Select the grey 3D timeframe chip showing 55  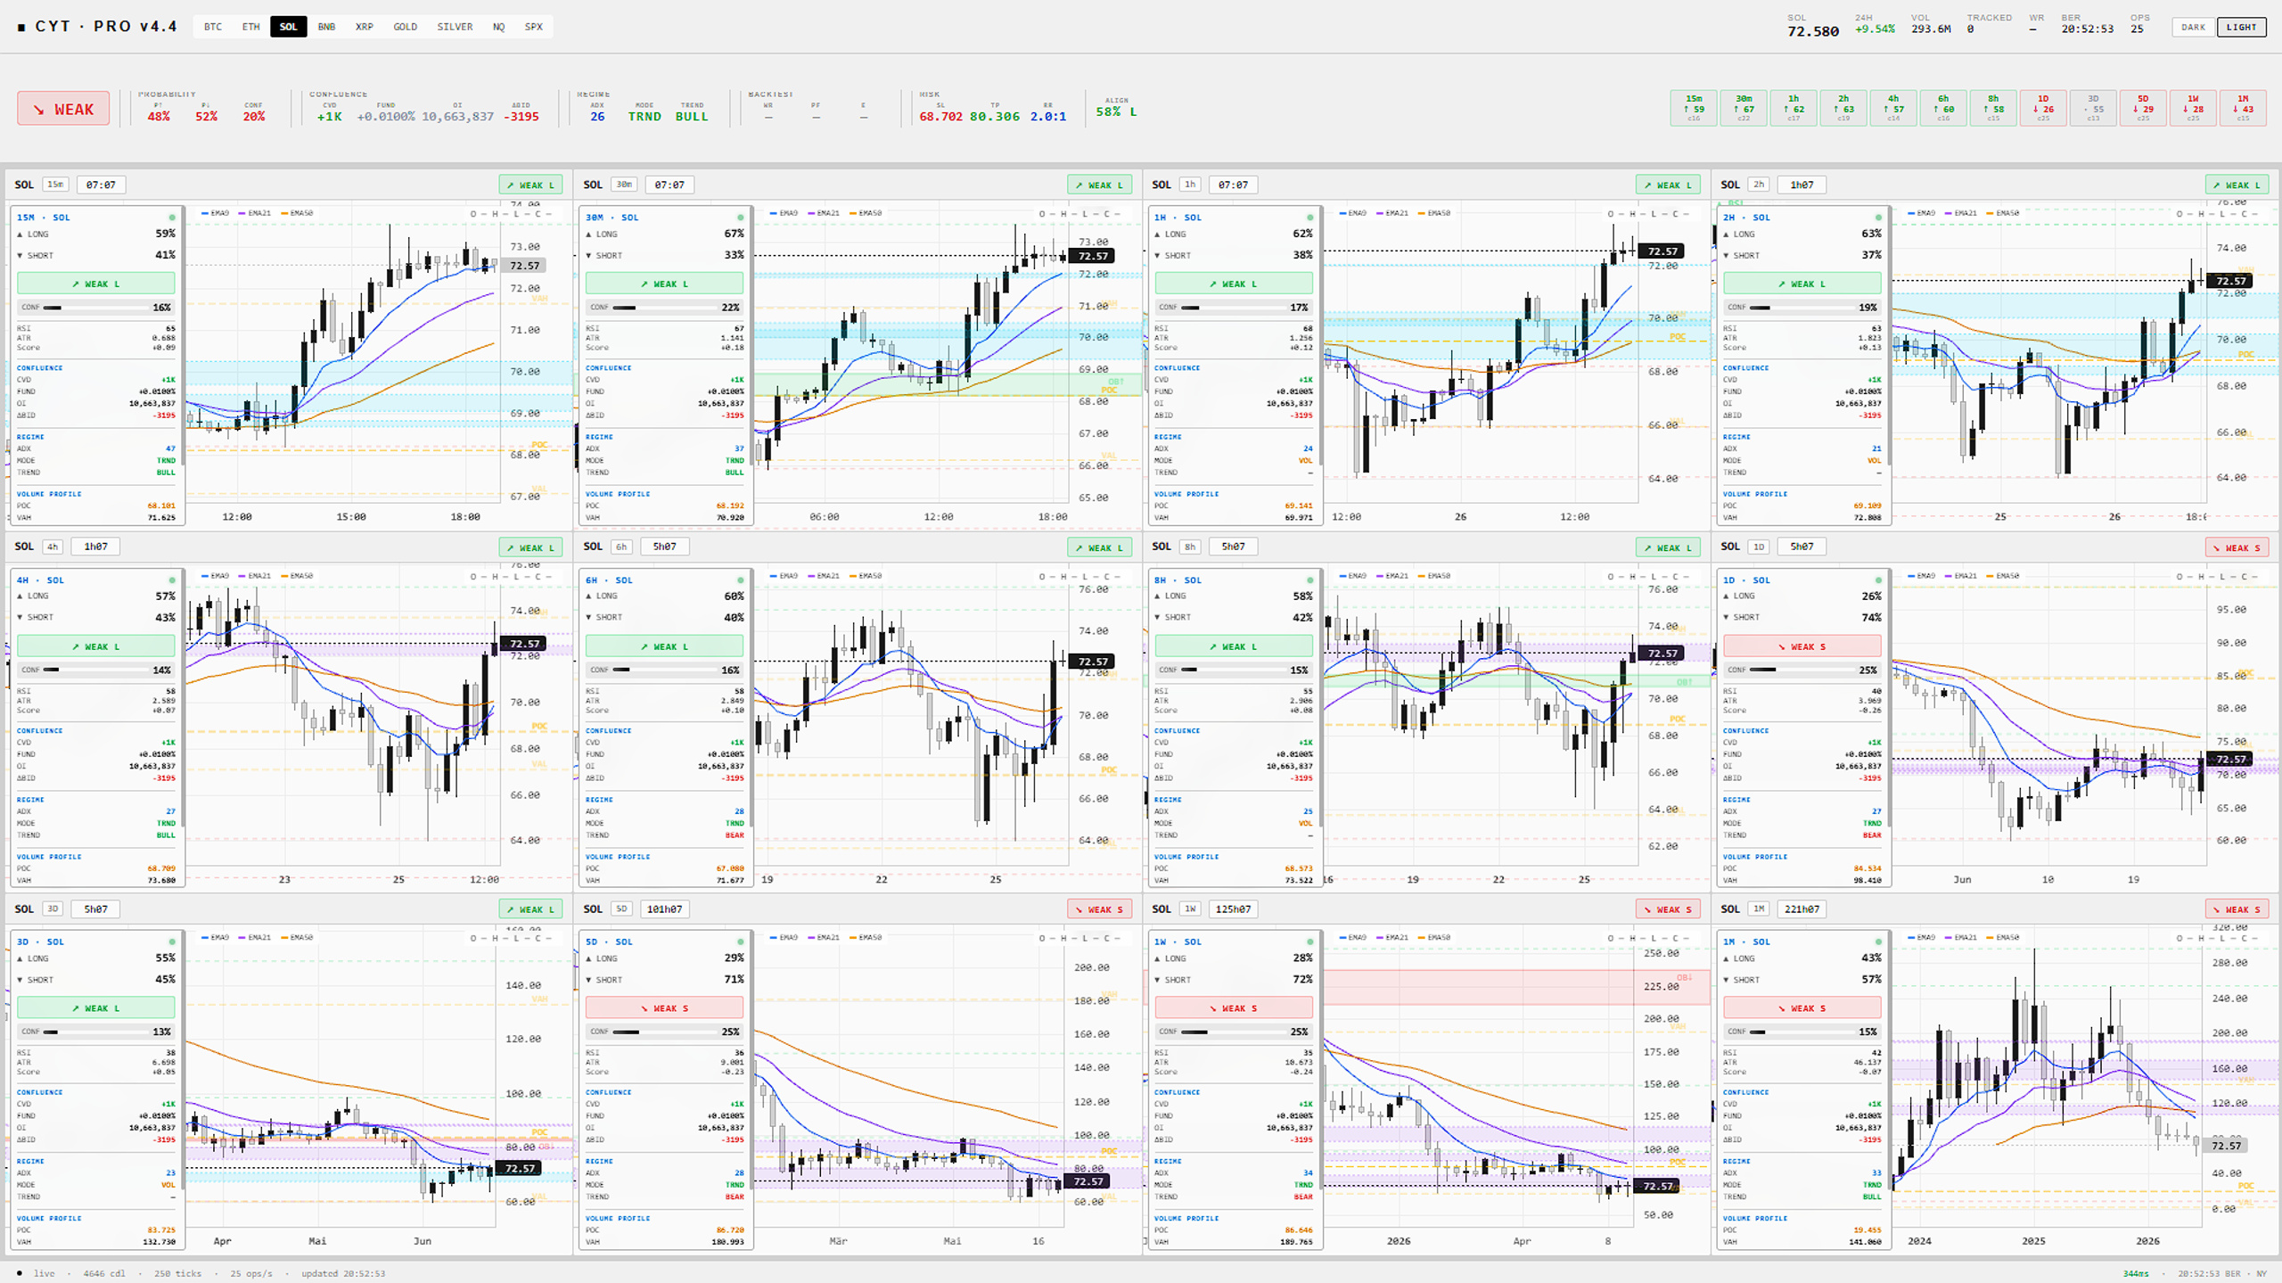tap(2092, 109)
